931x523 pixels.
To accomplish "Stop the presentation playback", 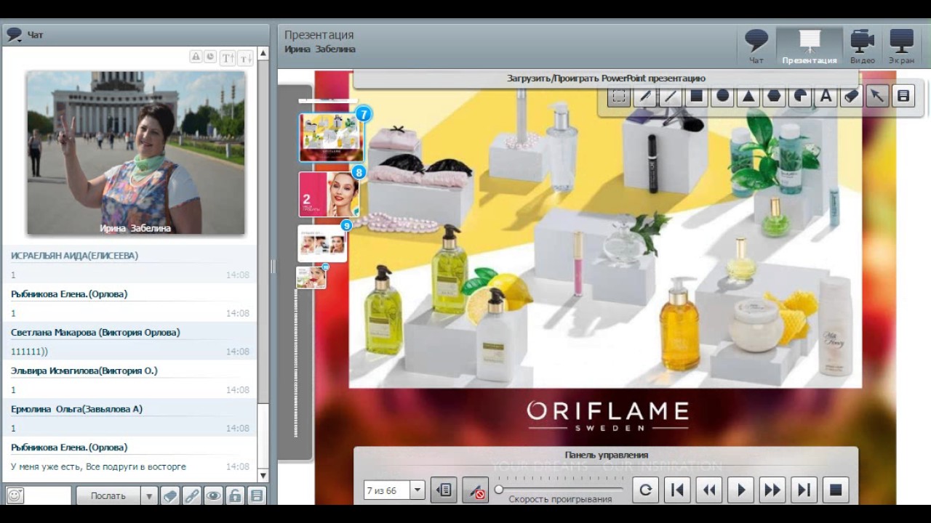I will point(836,490).
